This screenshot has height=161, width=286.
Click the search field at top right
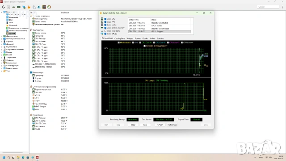[x=268, y=7]
